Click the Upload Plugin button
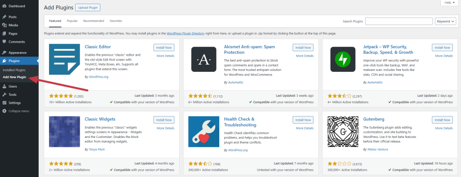 (88, 7)
